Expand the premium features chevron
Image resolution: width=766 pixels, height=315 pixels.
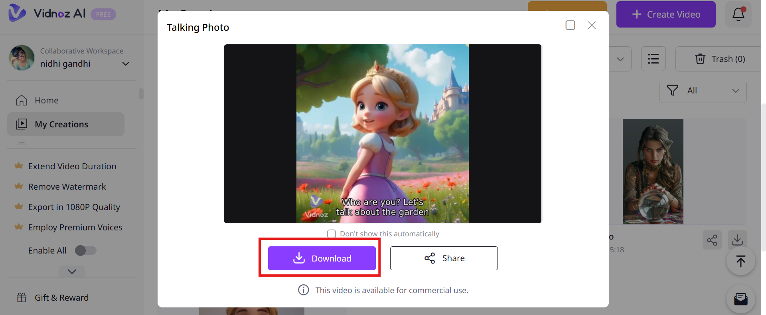click(x=72, y=271)
